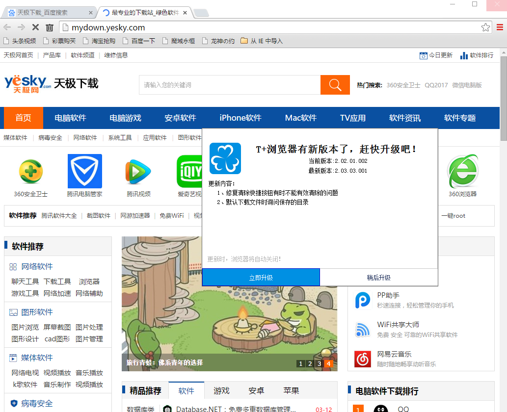Viewport: 507px width, 412px height.
Task: Click the 360安全卫士 hot search link
Action: (x=403, y=85)
